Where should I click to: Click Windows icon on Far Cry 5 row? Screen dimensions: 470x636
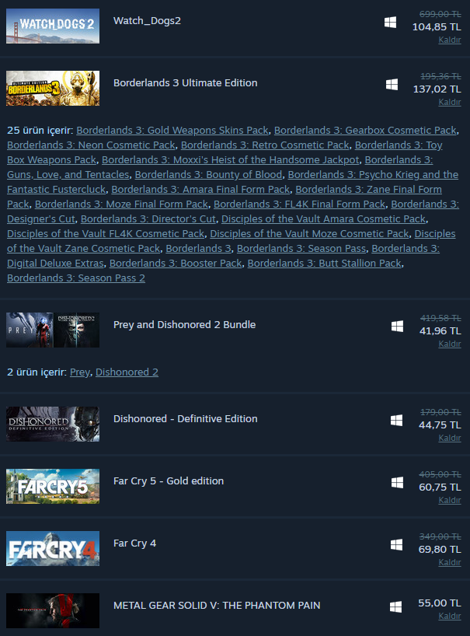397,482
